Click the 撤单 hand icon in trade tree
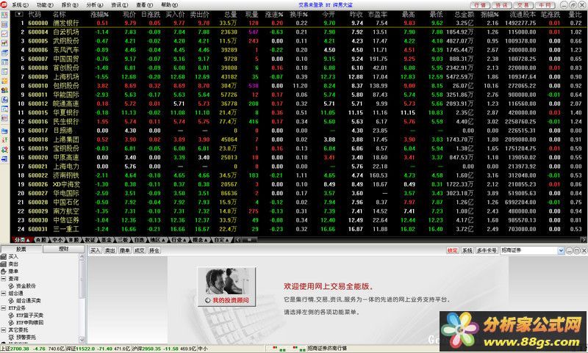 4,271
